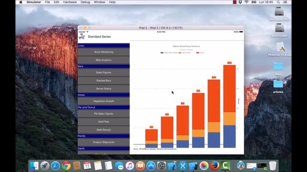This screenshot has width=307, height=172.
Task: Open Debug menu
Action: pyautogui.click(x=85, y=2)
